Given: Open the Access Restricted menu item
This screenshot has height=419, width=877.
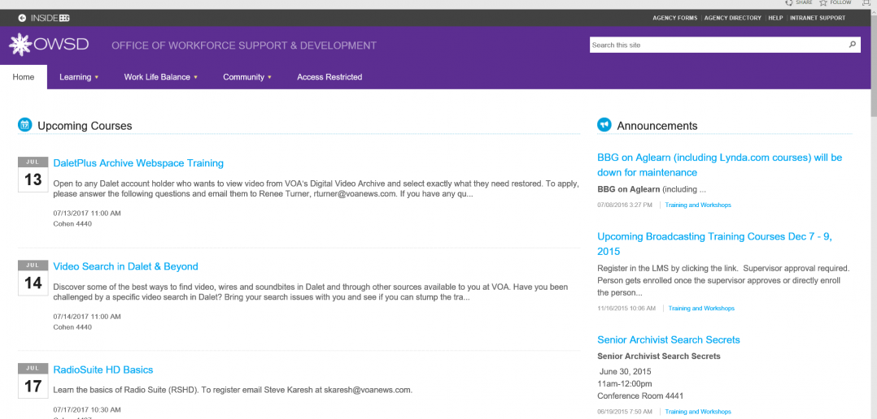Looking at the screenshot, I should pyautogui.click(x=329, y=77).
